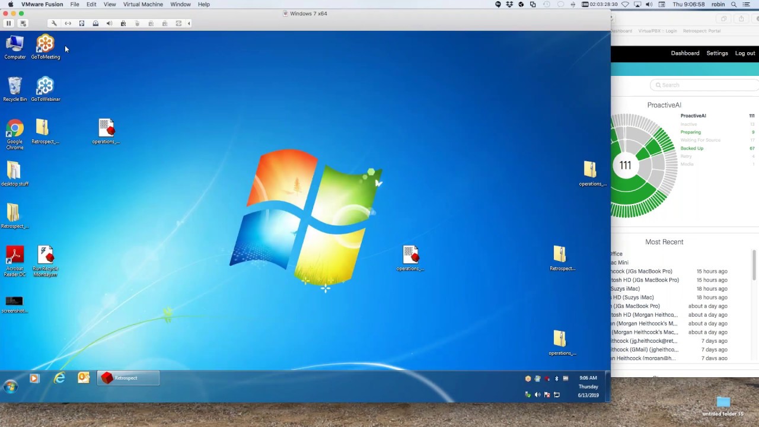Switch to VirtualPBX :: Login browser tab
Screen dimensions: 759x427
tap(658, 31)
